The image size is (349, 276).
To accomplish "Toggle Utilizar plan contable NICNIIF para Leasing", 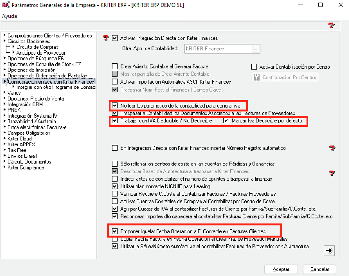I will (115, 186).
